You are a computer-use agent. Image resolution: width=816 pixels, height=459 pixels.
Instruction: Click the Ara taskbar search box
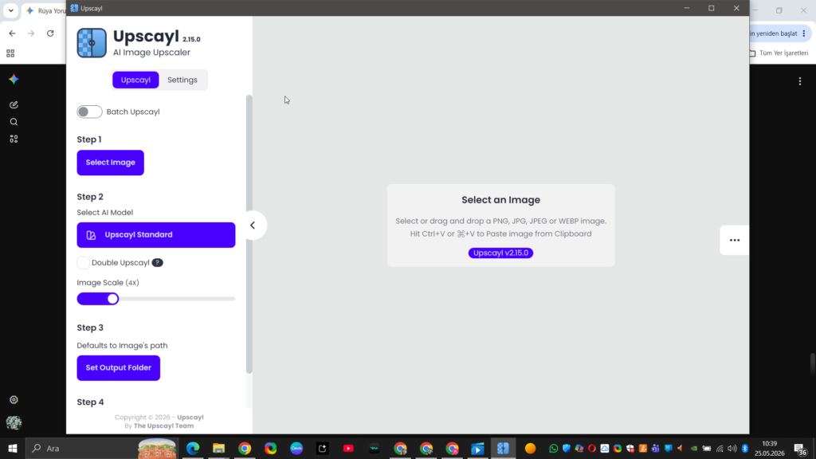(101, 448)
